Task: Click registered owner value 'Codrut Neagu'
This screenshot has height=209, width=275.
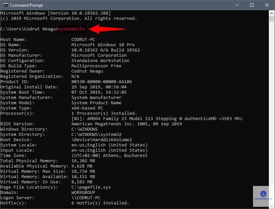Action: pyautogui.click(x=87, y=71)
